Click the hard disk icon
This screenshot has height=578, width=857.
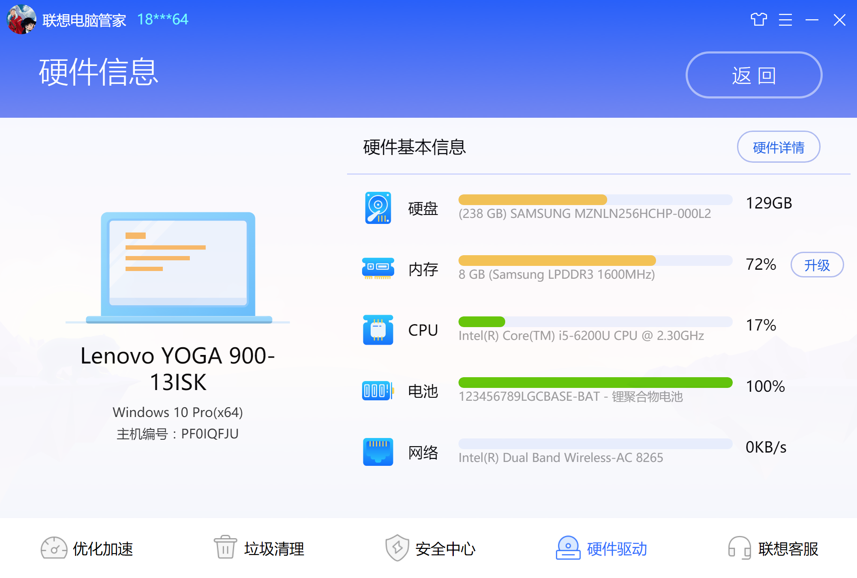click(378, 208)
